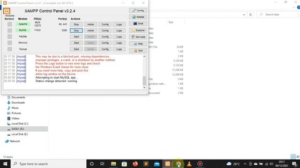Open Tomcat Logs menu
This screenshot has height=168, width=300.
click(119, 49)
